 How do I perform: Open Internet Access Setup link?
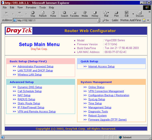tap(101, 66)
